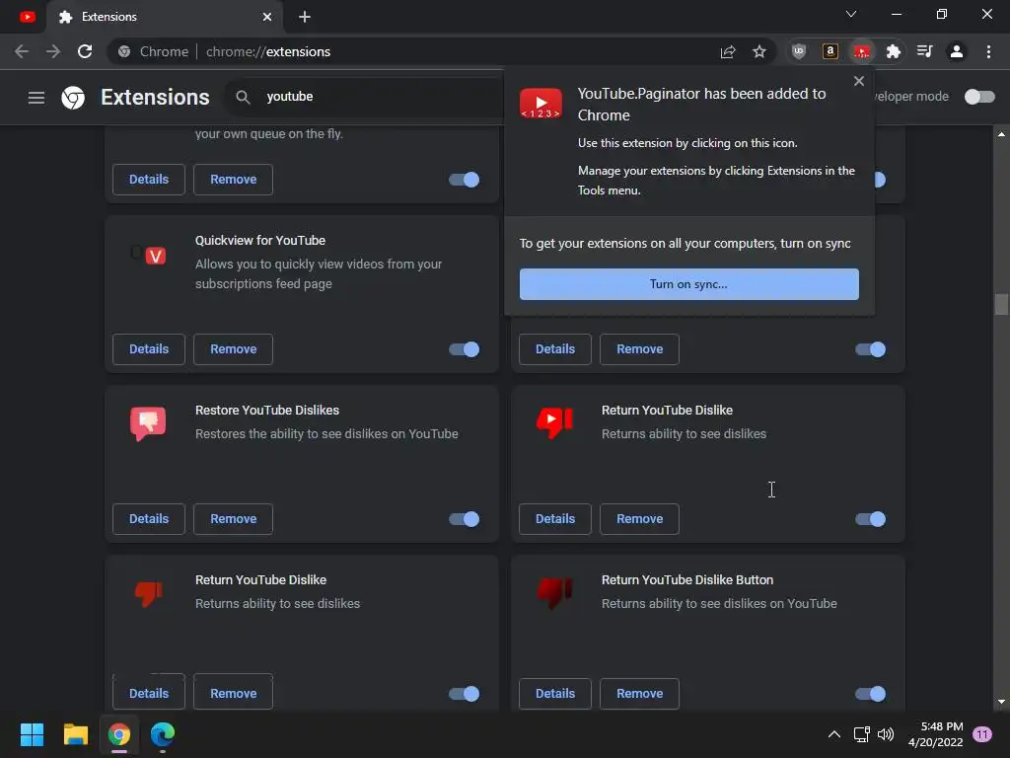This screenshot has height=758, width=1010.
Task: Open the media control queue icon
Action: [925, 51]
